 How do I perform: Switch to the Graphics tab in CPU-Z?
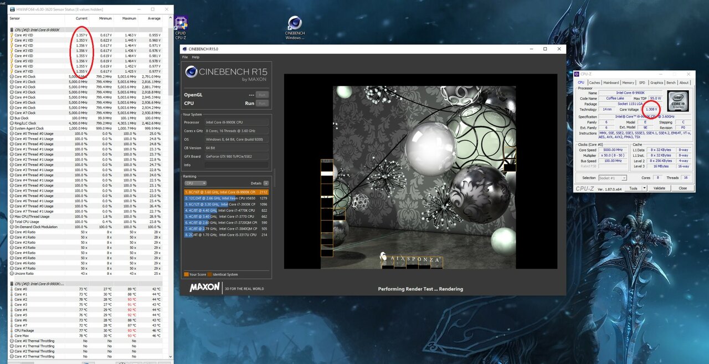coord(656,83)
